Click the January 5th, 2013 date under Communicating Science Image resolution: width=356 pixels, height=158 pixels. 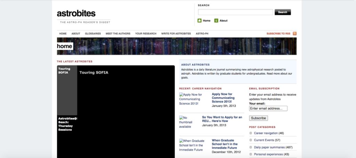pos(224,106)
